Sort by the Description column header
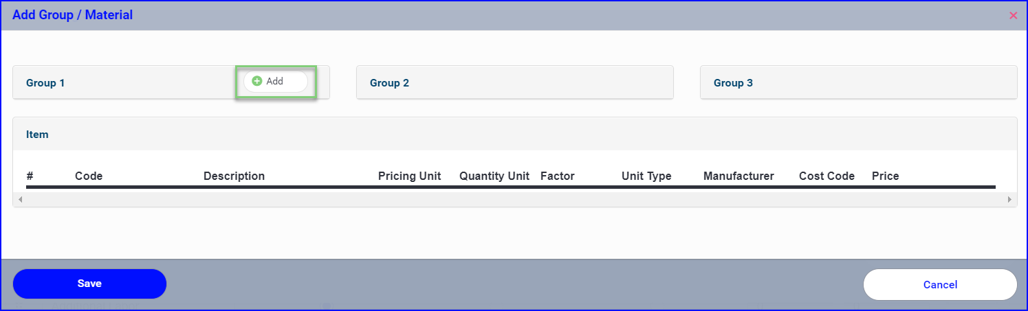 [x=234, y=176]
